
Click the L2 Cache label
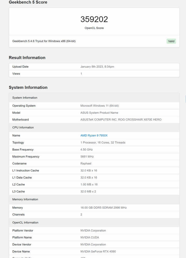point(19,184)
